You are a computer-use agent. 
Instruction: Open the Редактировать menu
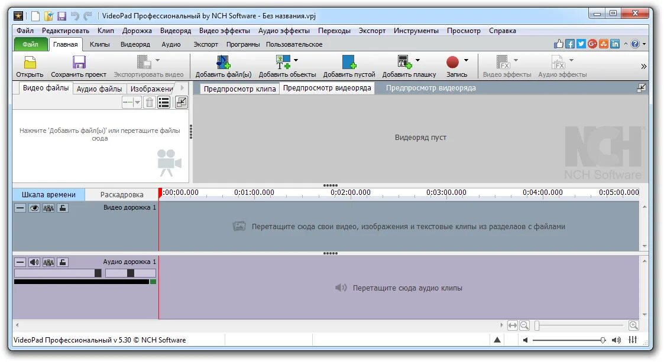coord(65,31)
